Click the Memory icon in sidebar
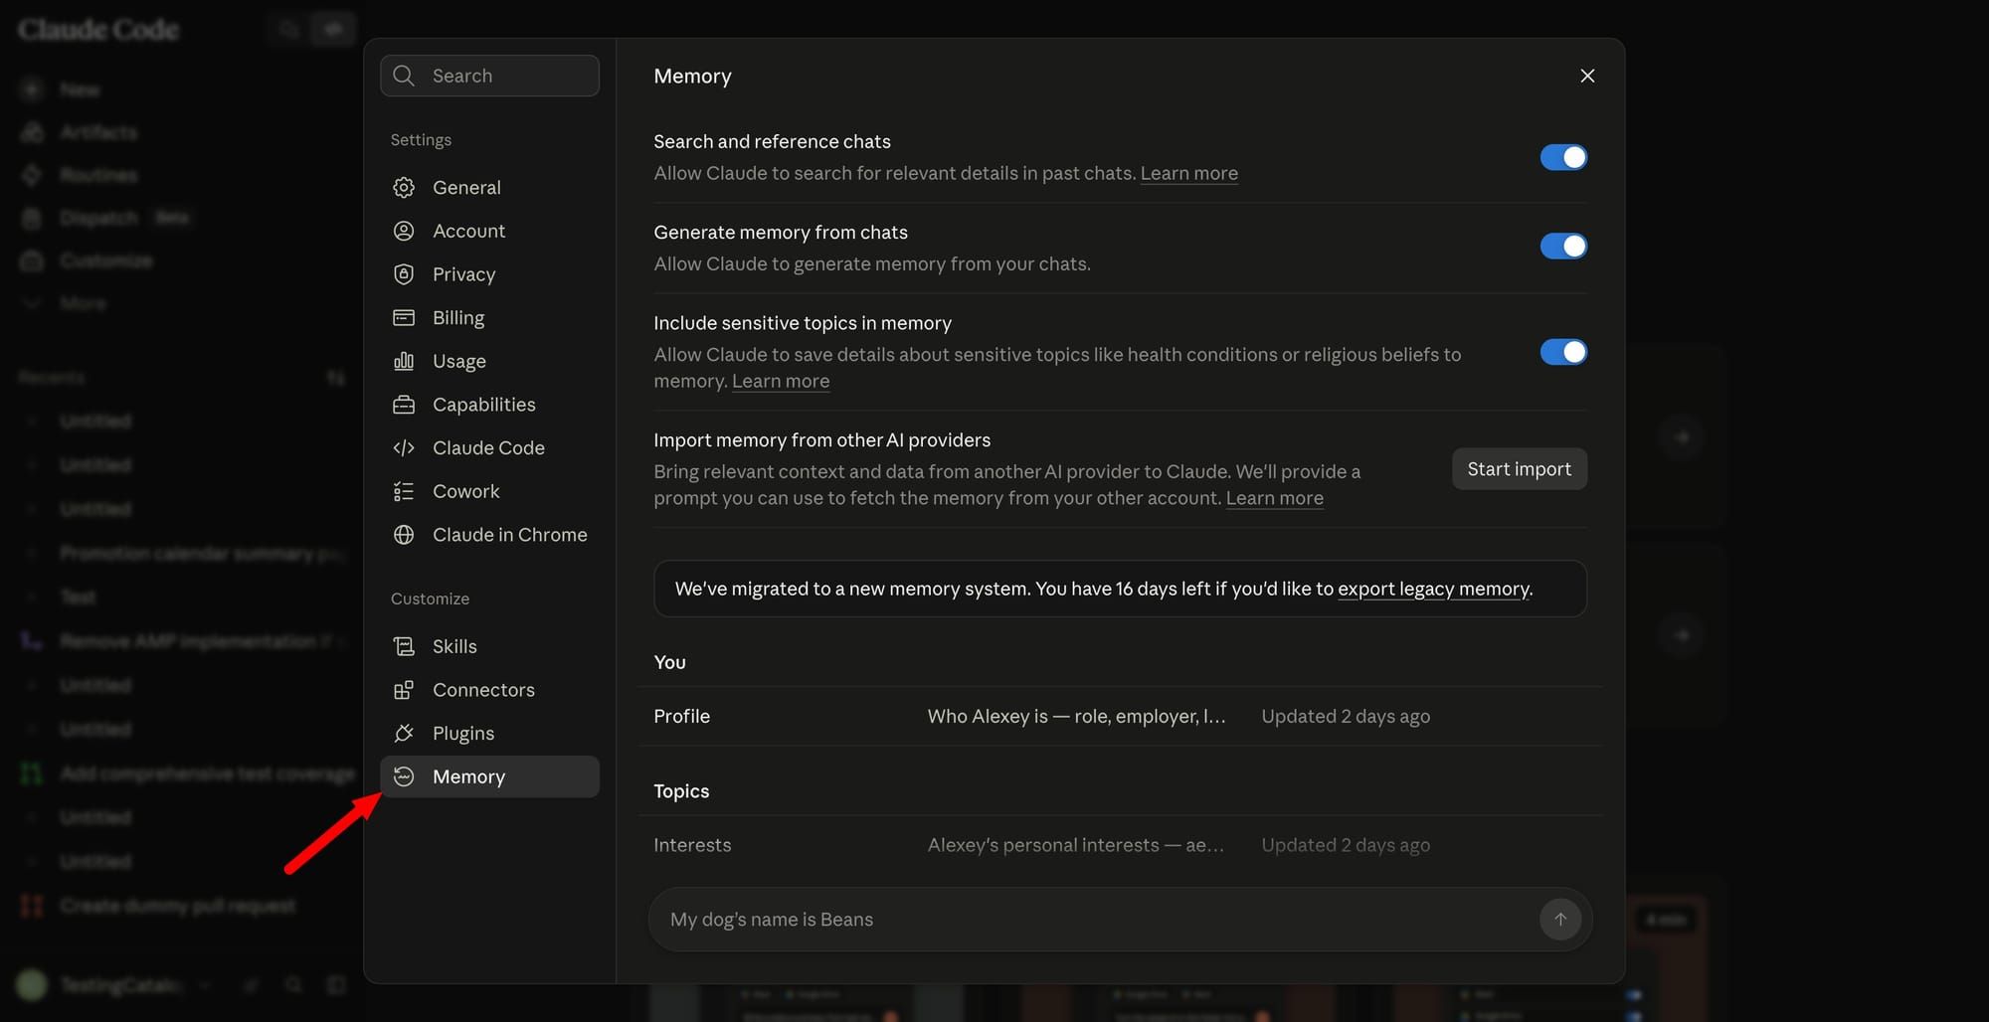1989x1022 pixels. point(404,776)
